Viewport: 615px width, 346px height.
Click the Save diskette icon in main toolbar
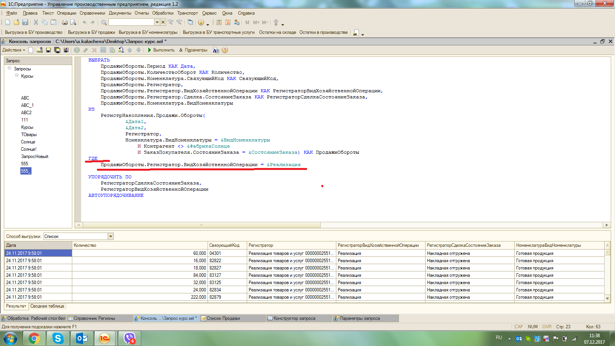click(25, 22)
